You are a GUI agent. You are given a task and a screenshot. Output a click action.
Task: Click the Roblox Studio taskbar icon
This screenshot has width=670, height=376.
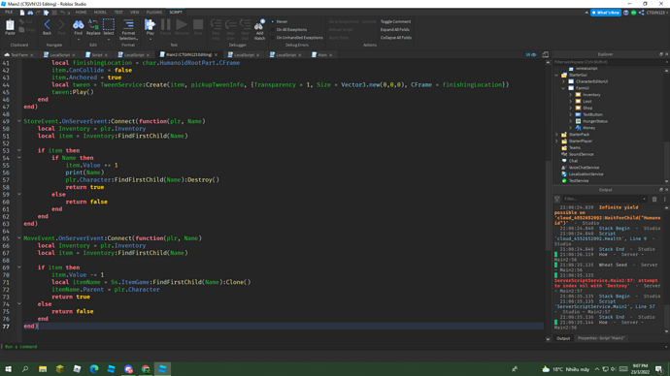[162, 369]
